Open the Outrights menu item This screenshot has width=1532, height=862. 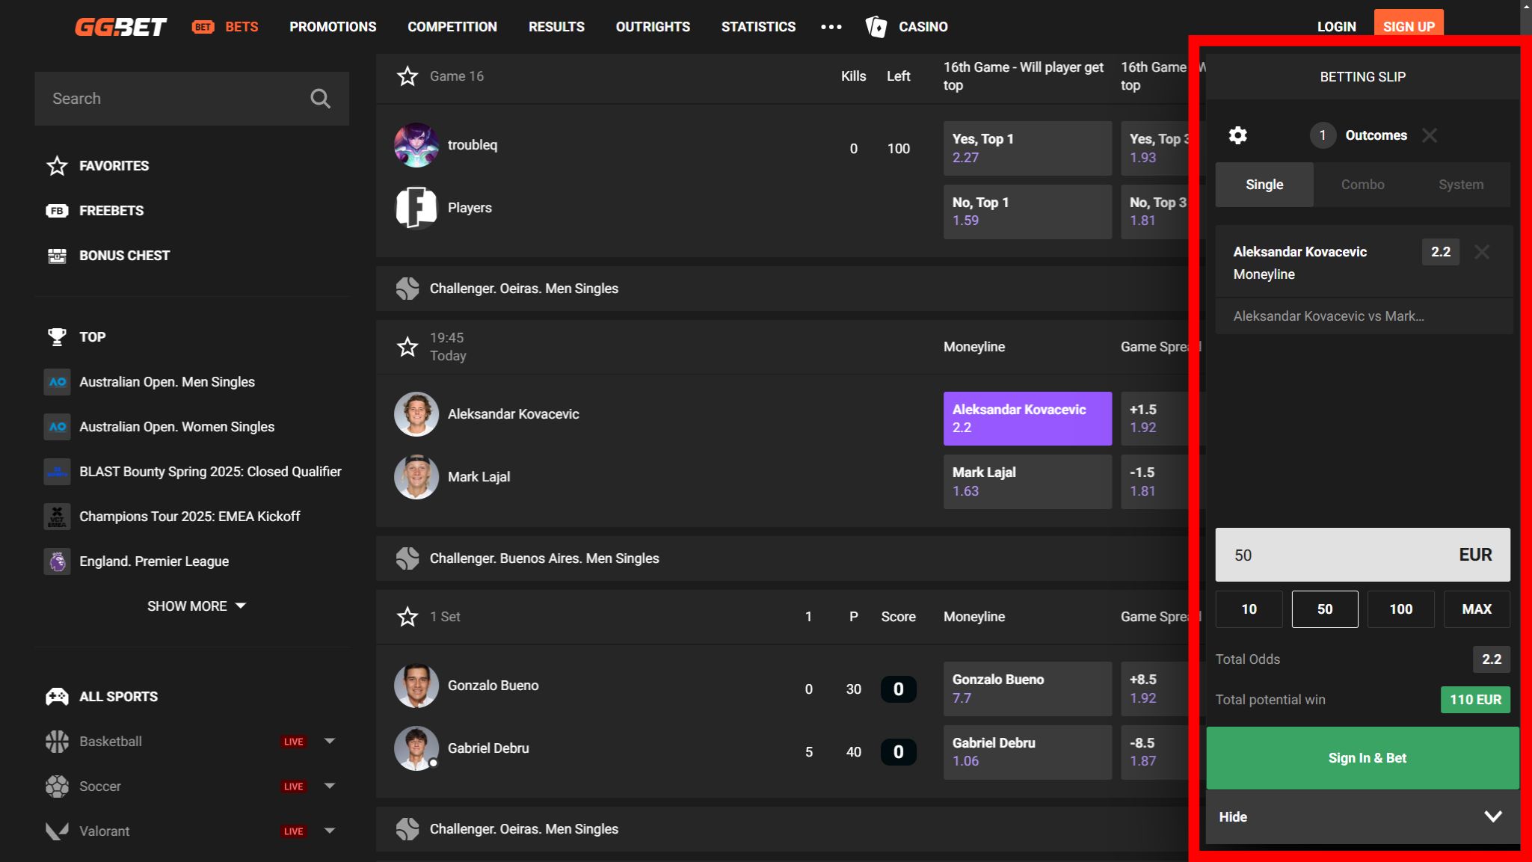tap(653, 27)
